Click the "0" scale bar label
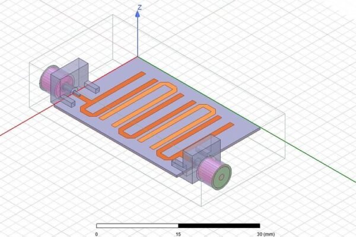Viewport: 356px width, 237px height. [x=96, y=233]
